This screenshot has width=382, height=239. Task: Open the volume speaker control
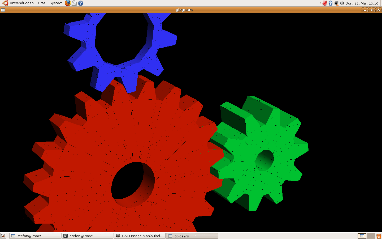click(x=342, y=3)
